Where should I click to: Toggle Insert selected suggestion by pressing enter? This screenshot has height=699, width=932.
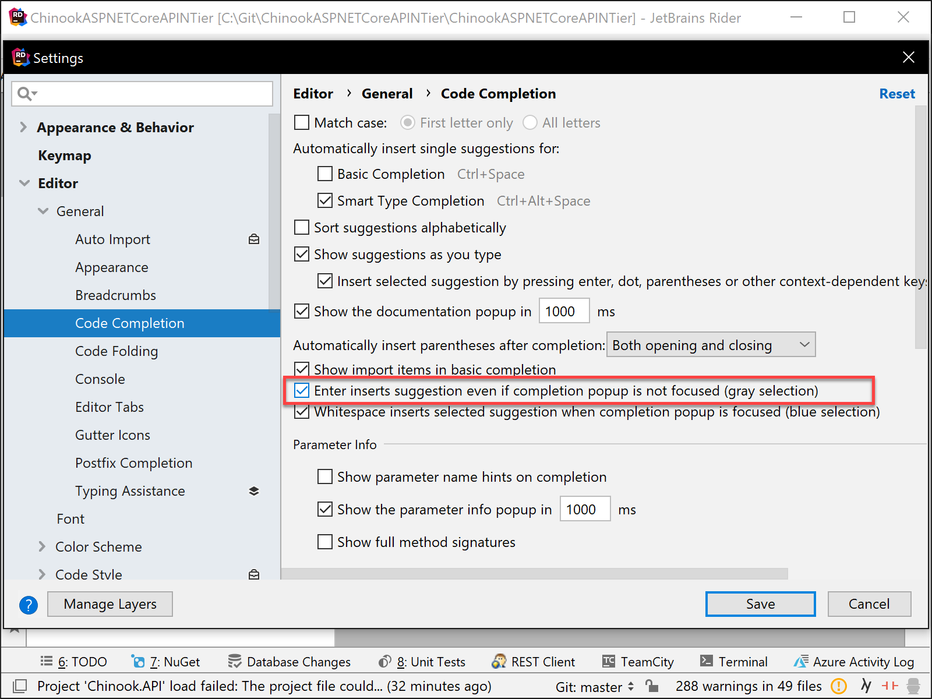tap(325, 281)
